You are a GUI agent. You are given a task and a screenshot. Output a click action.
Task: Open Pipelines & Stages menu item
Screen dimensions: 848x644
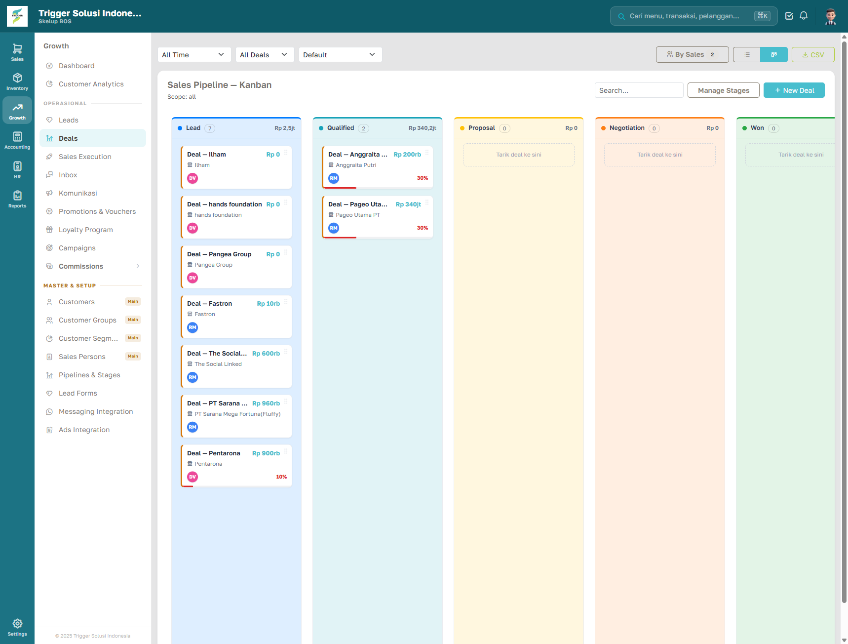(x=93, y=375)
